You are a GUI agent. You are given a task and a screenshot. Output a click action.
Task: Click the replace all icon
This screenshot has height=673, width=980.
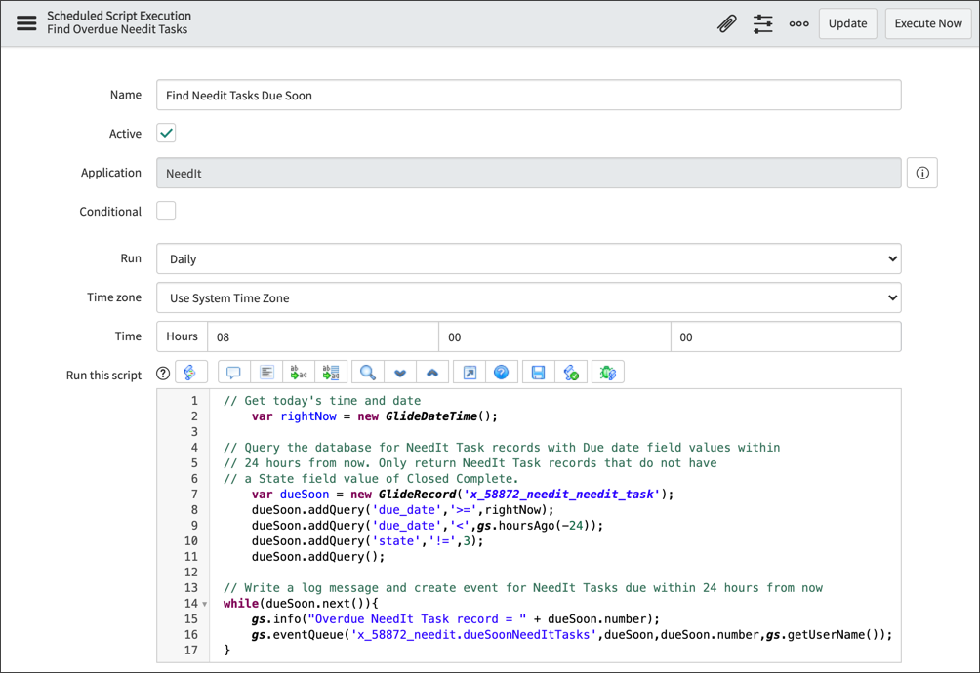point(331,373)
